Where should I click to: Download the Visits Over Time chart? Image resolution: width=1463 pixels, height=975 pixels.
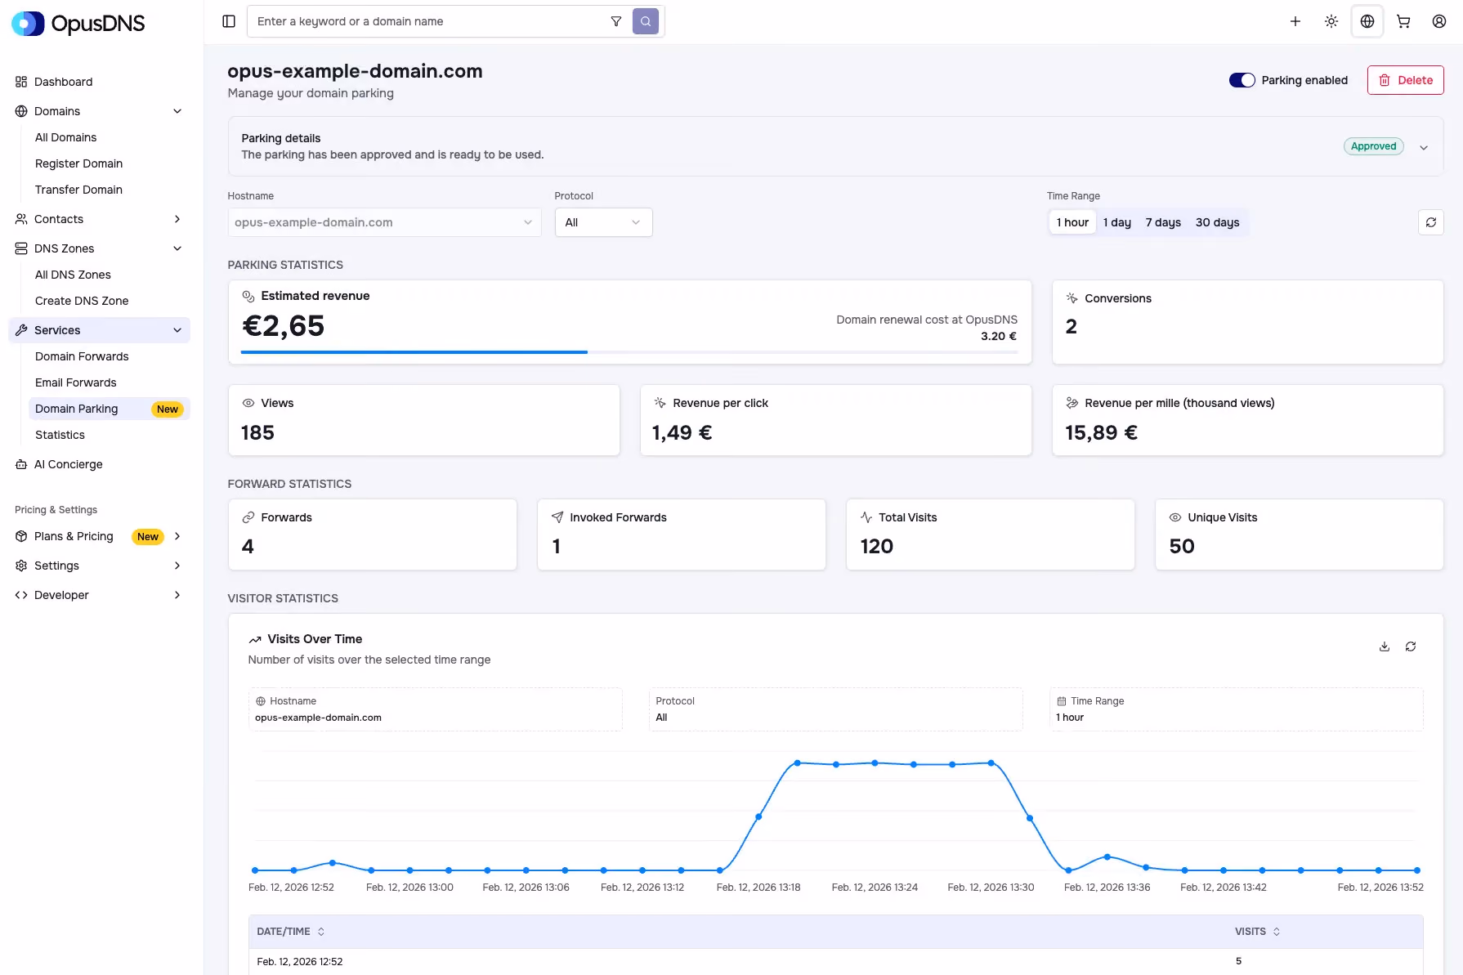1385,646
